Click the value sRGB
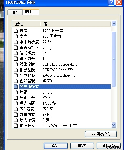Image resolution: width=124 pixels, height=150 pixels. click(47, 81)
